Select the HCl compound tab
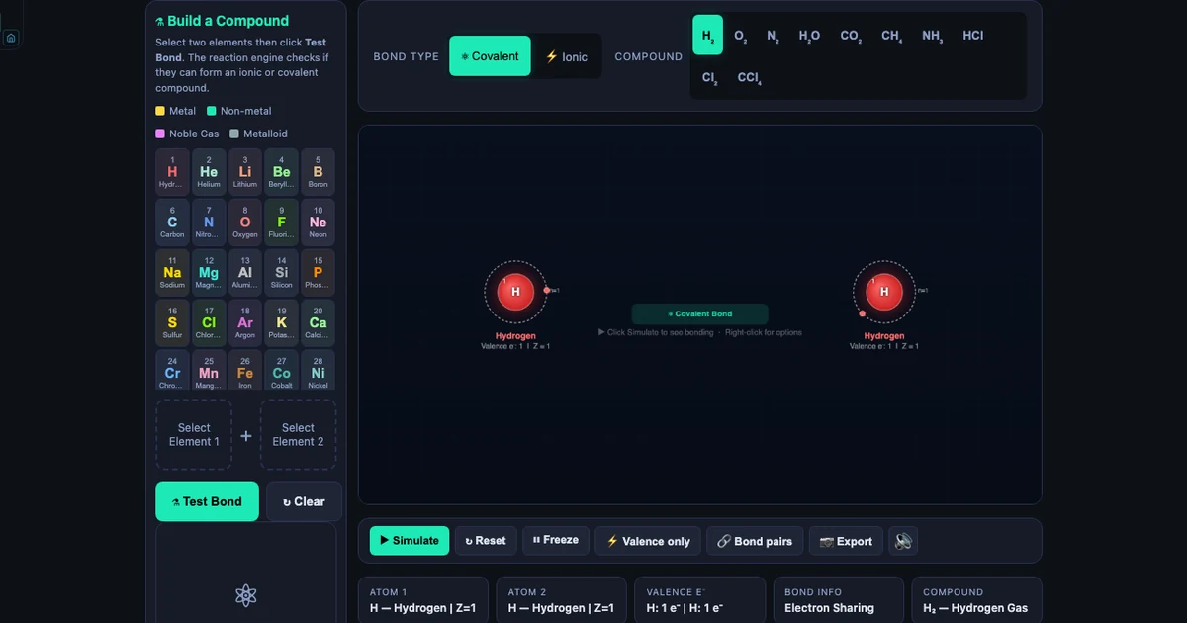This screenshot has height=623, width=1187. coord(973,35)
